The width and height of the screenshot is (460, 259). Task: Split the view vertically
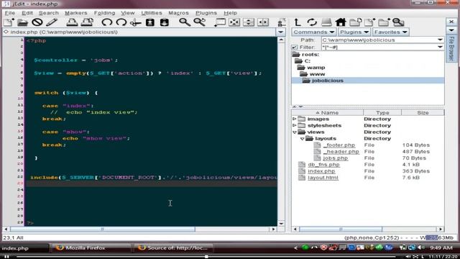coord(263,22)
